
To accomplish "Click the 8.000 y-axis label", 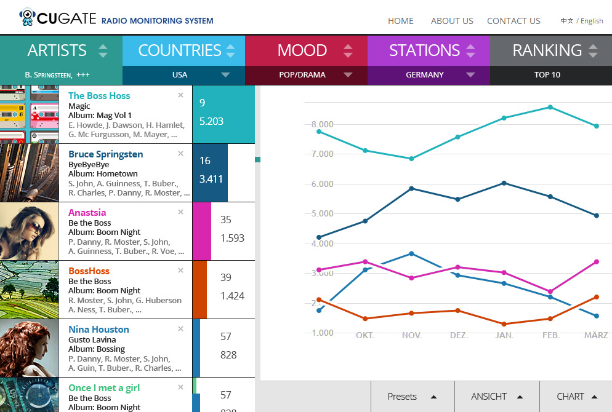I will (323, 124).
